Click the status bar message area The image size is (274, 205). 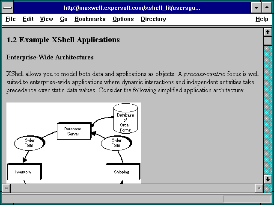tap(112, 199)
